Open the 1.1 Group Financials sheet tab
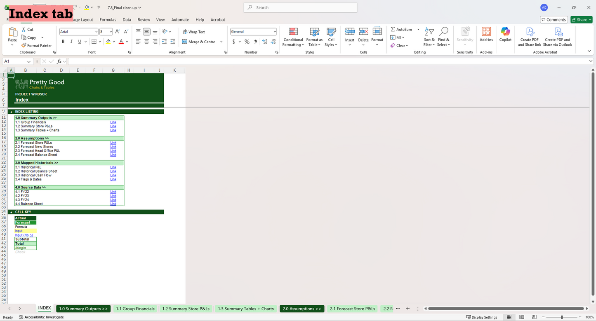 pos(135,309)
